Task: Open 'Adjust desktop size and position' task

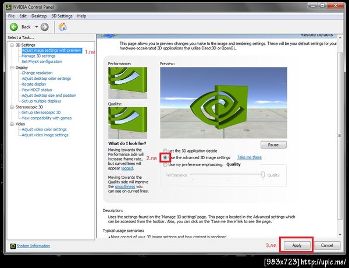Action: pos(49,96)
